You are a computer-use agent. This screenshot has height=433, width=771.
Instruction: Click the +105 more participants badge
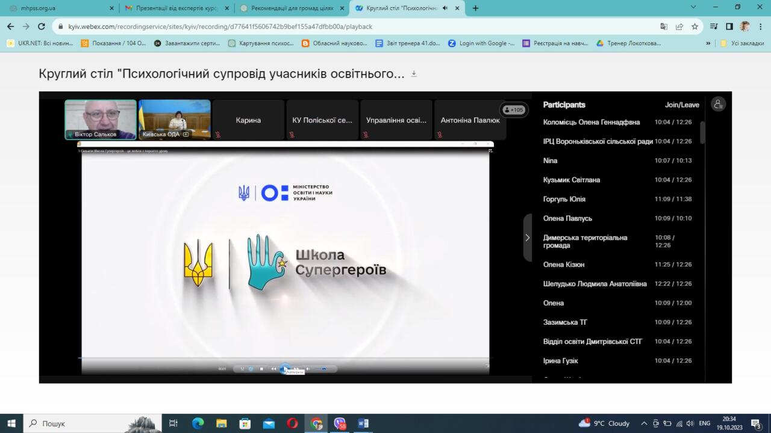513,110
